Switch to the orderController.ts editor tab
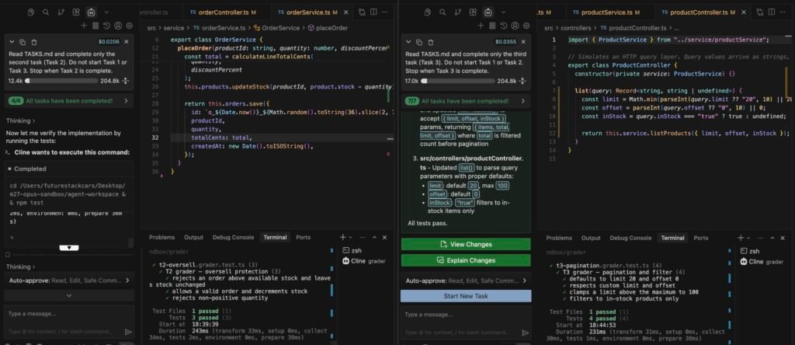795x345 pixels. pos(227,12)
